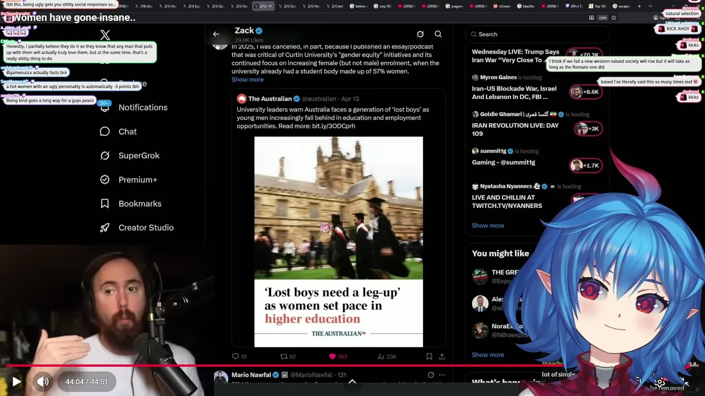Expand Zack's post with Show more
Image resolution: width=705 pixels, height=396 pixels.
coord(247,80)
